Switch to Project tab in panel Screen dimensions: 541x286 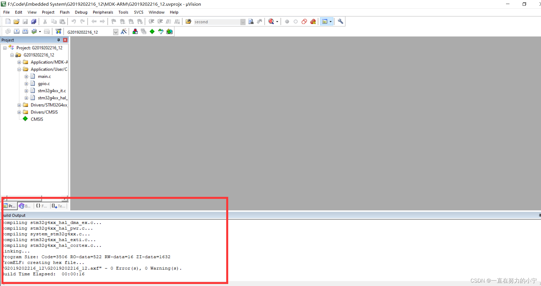[9, 206]
